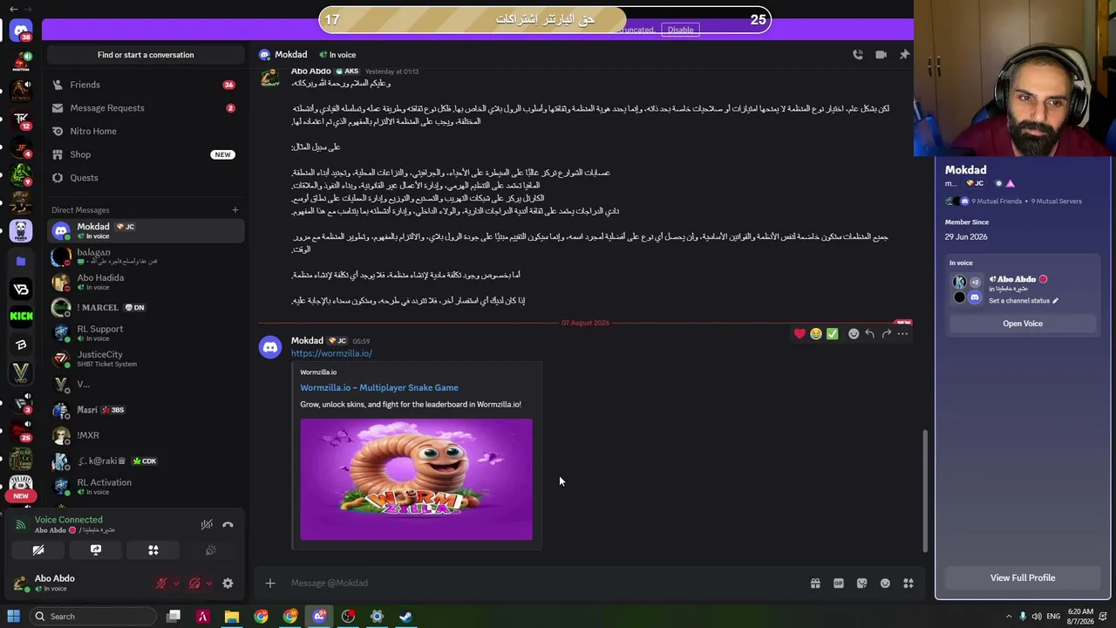Open the add reaction picker on message

[854, 333]
